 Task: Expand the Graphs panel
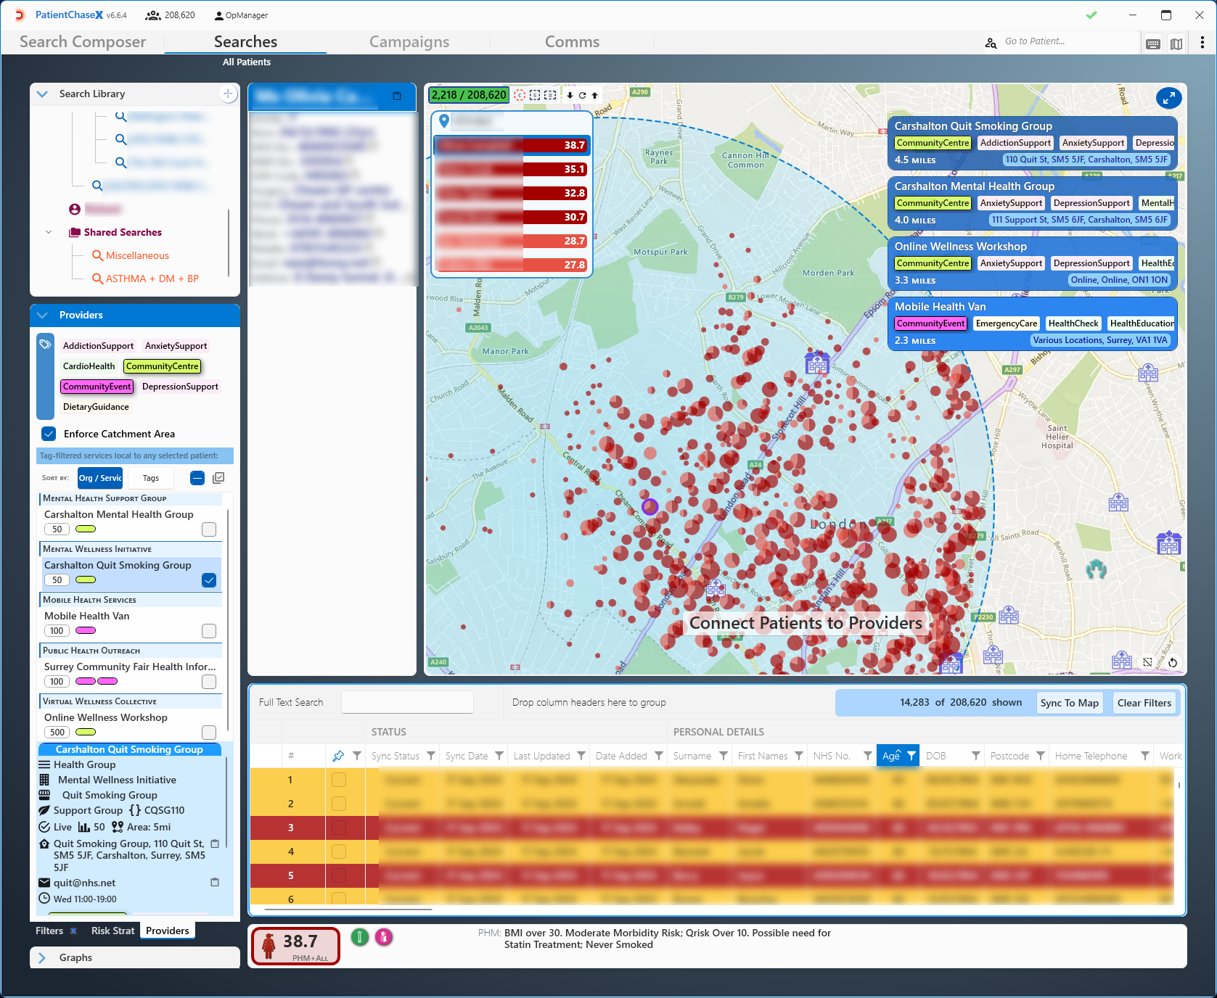pyautogui.click(x=43, y=957)
